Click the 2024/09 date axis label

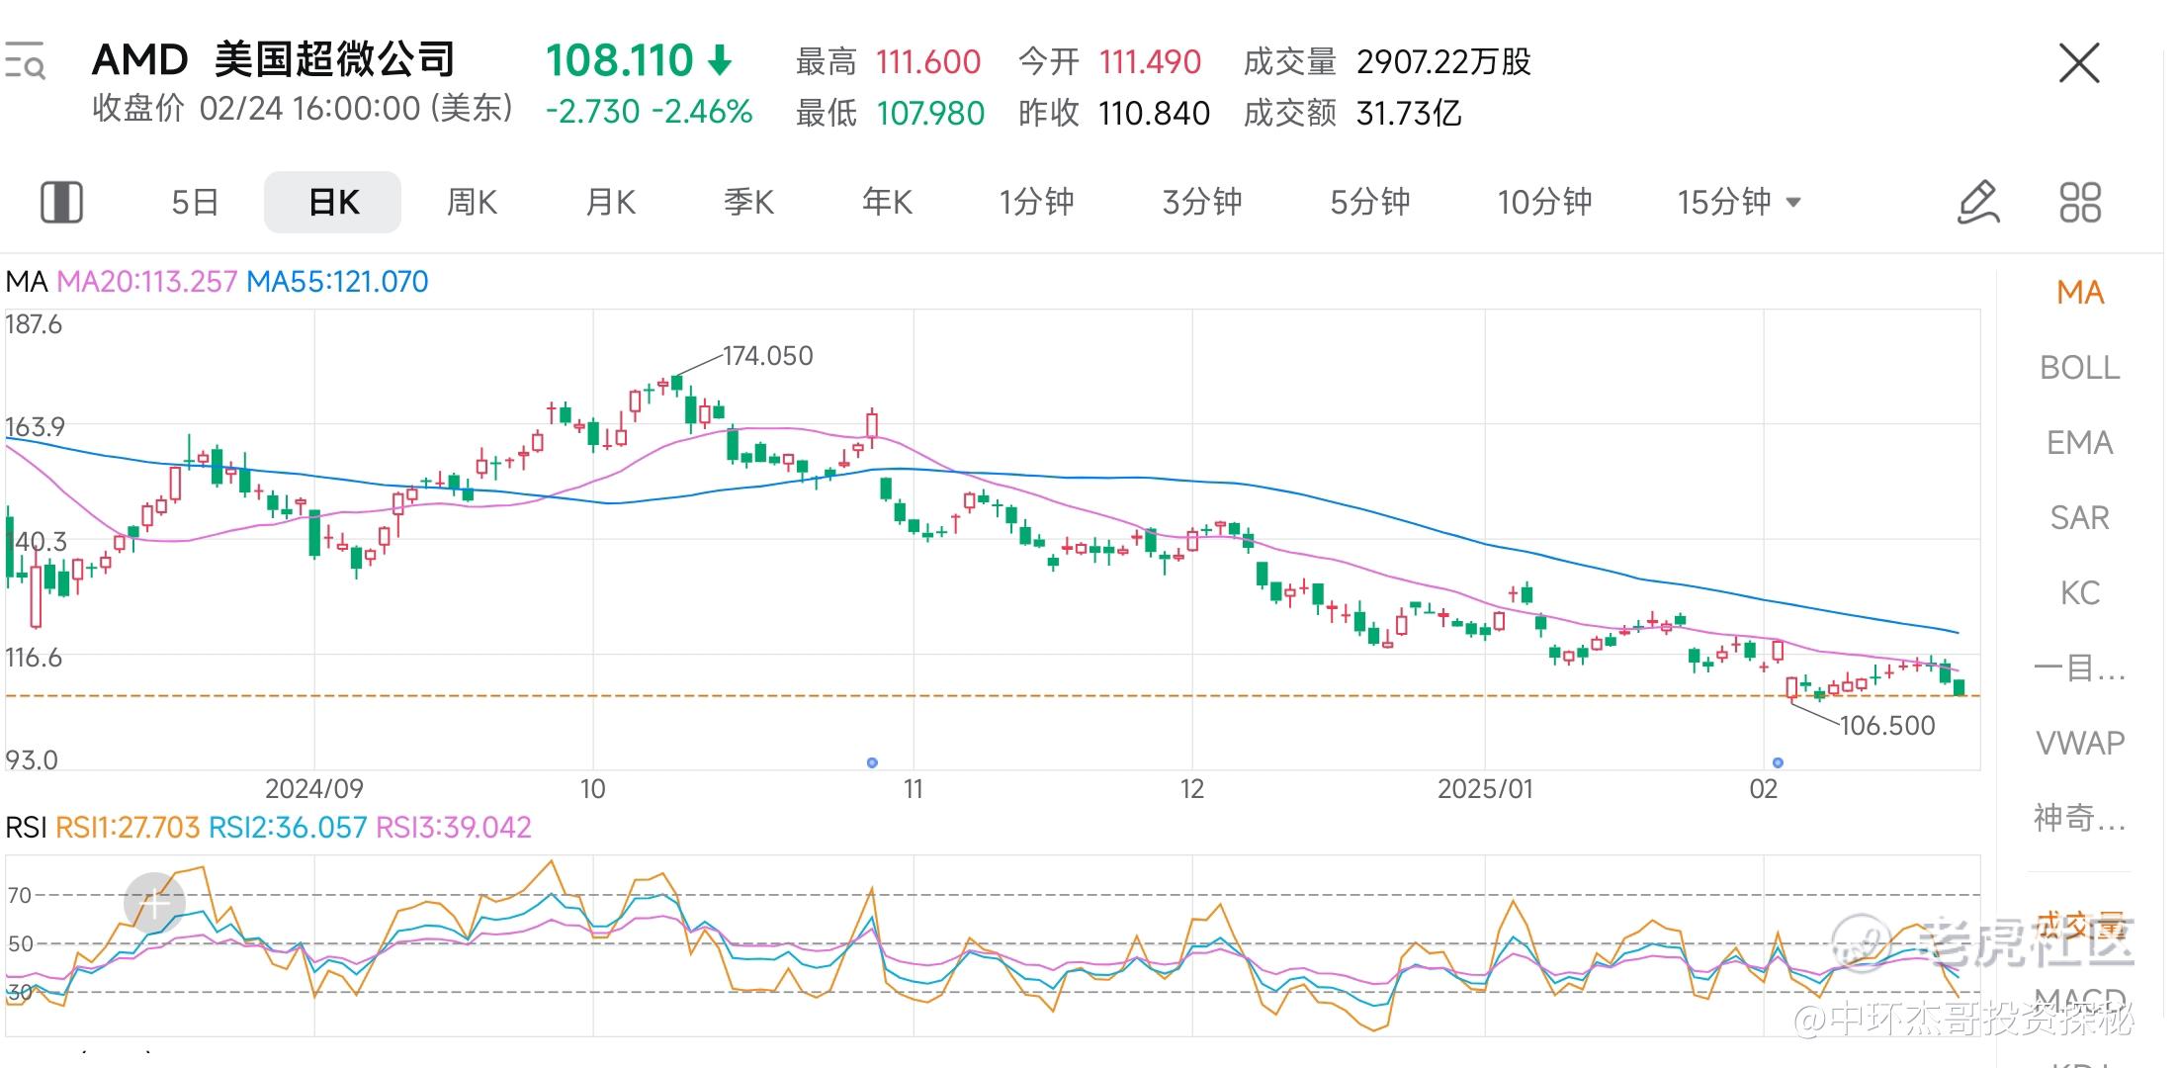314,789
